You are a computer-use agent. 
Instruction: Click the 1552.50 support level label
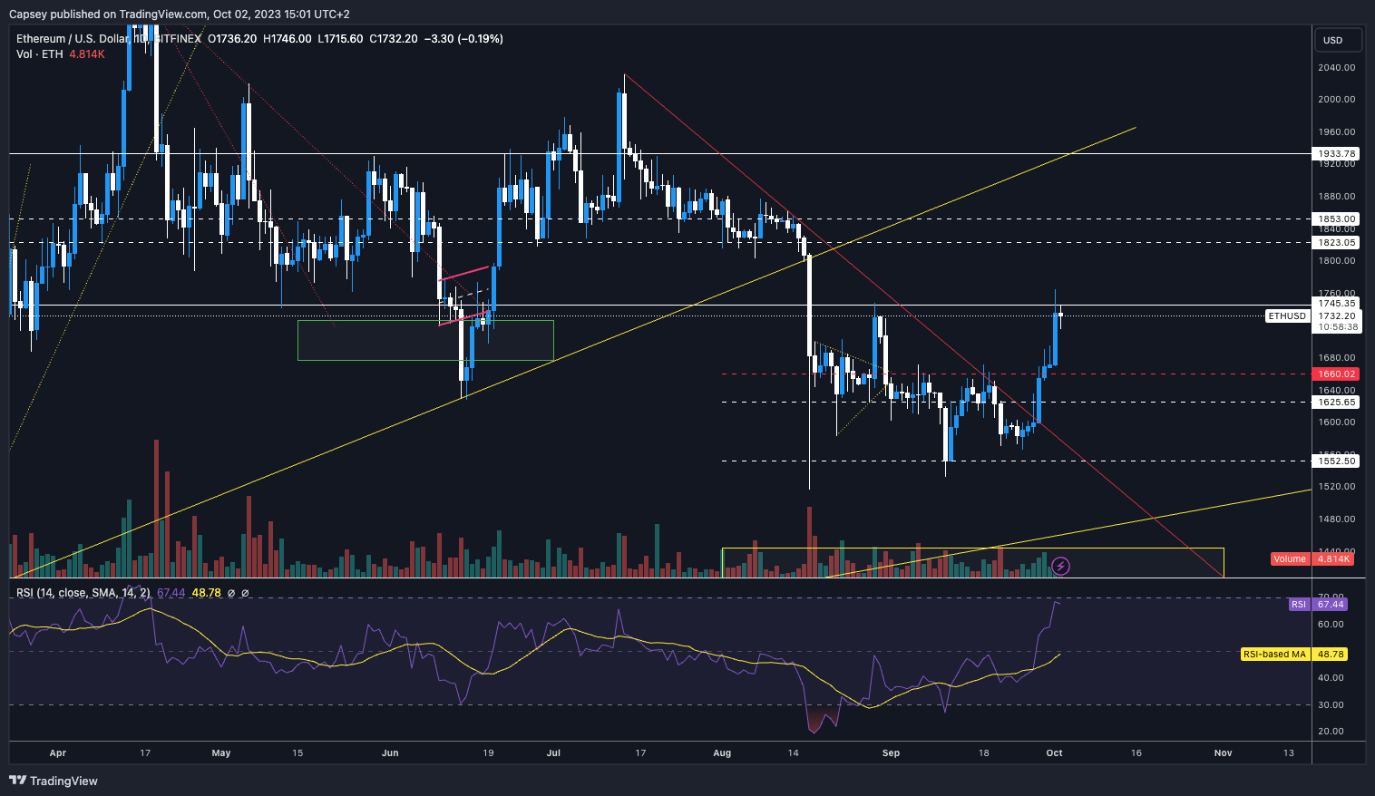point(1336,461)
